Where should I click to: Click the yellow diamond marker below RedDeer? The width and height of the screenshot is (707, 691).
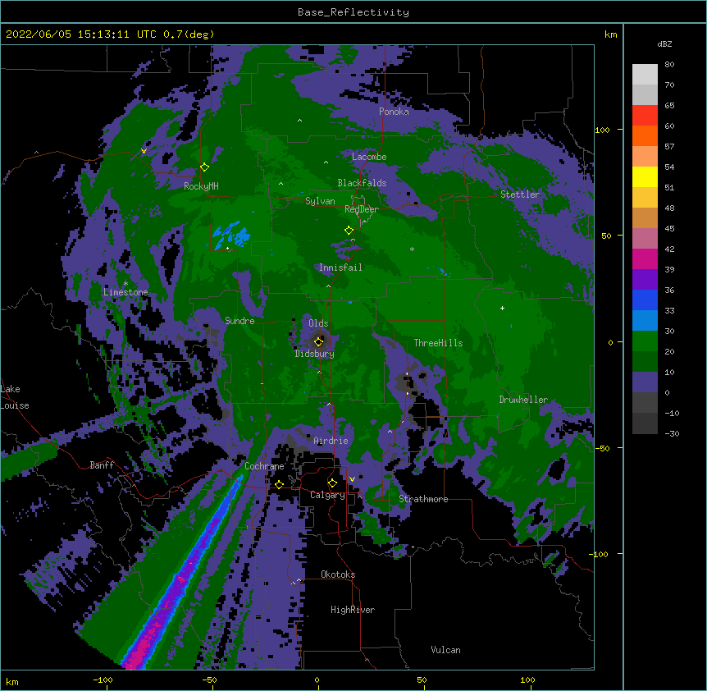(349, 231)
